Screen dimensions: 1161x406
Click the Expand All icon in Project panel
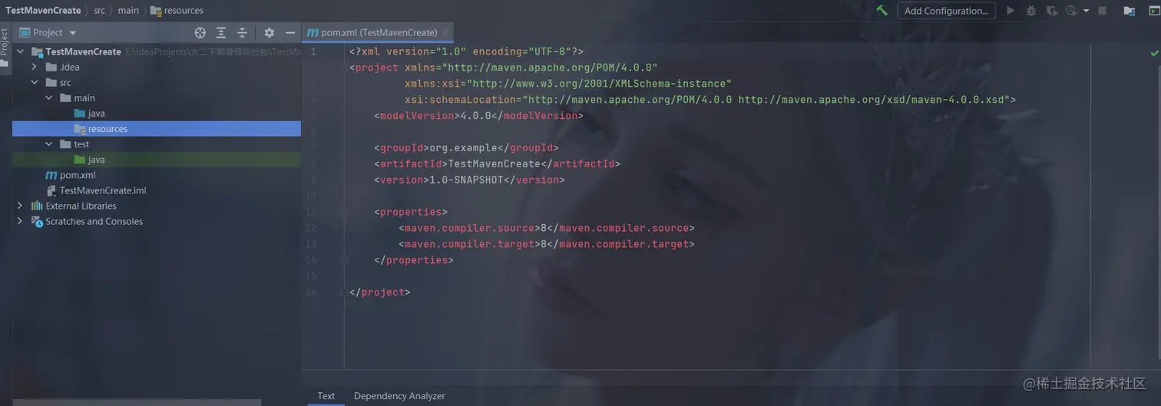pos(221,32)
